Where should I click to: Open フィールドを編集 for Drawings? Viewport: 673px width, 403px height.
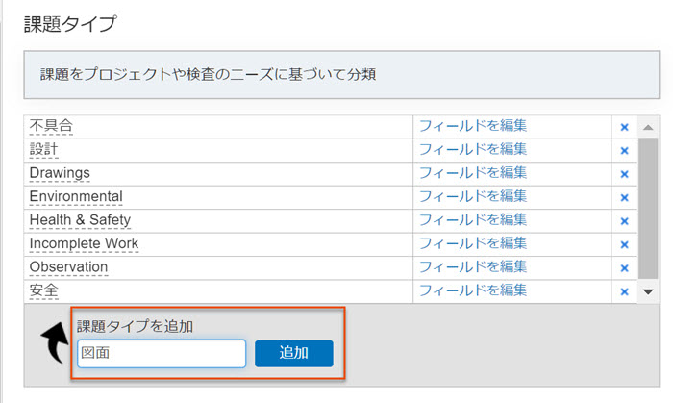pos(473,173)
